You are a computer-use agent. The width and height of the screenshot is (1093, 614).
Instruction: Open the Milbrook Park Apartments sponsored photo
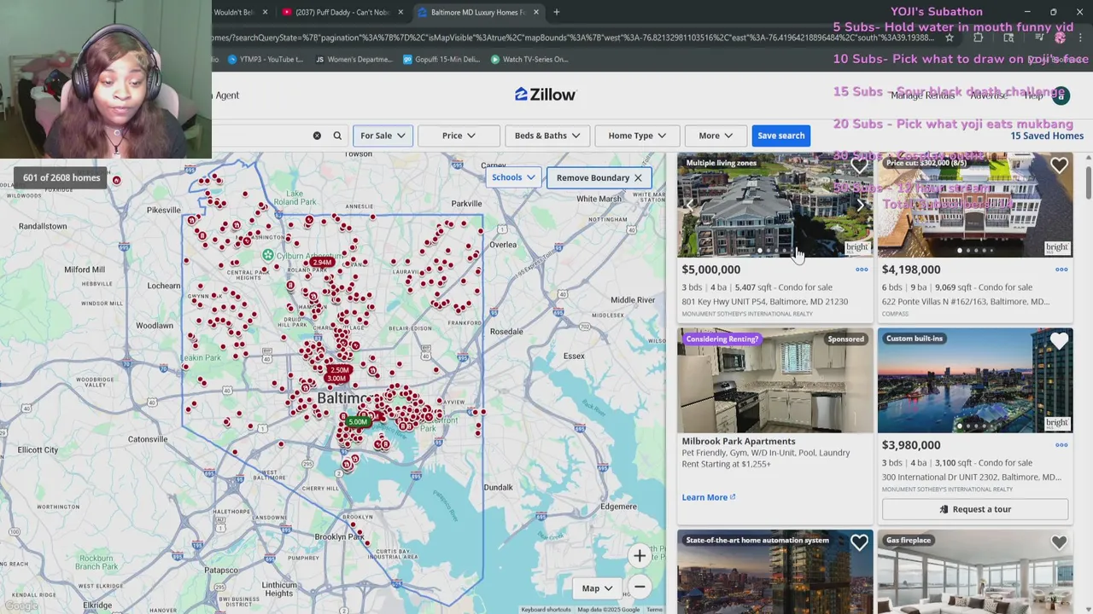774,380
